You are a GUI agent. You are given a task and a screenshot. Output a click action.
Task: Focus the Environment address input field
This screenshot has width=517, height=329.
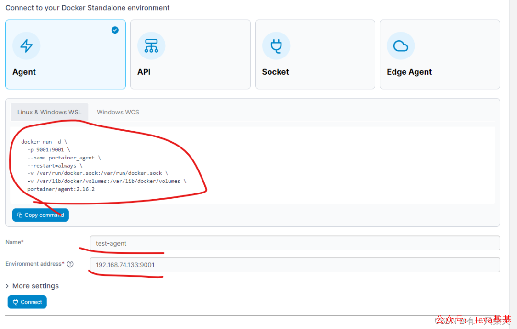295,265
